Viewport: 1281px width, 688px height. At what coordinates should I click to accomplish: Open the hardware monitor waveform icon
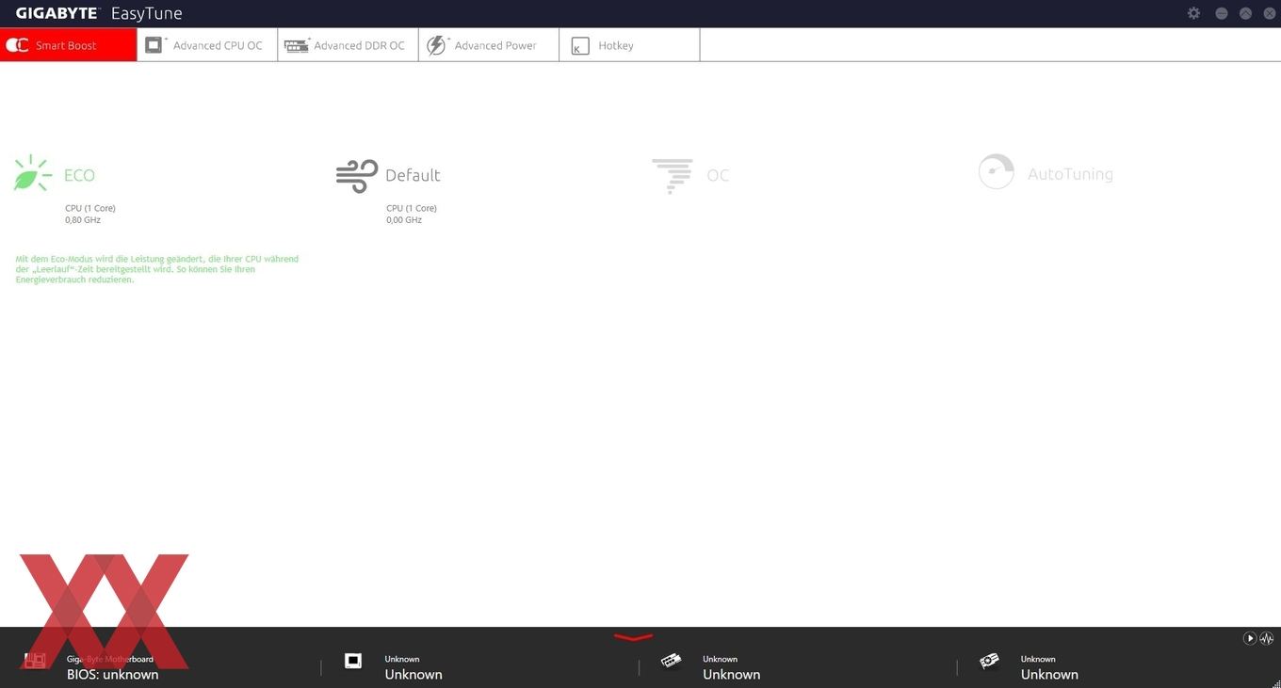click(1267, 638)
